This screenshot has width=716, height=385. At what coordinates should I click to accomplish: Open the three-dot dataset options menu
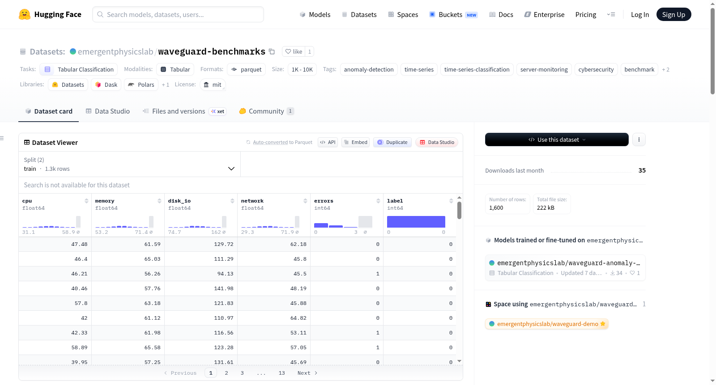tap(639, 140)
